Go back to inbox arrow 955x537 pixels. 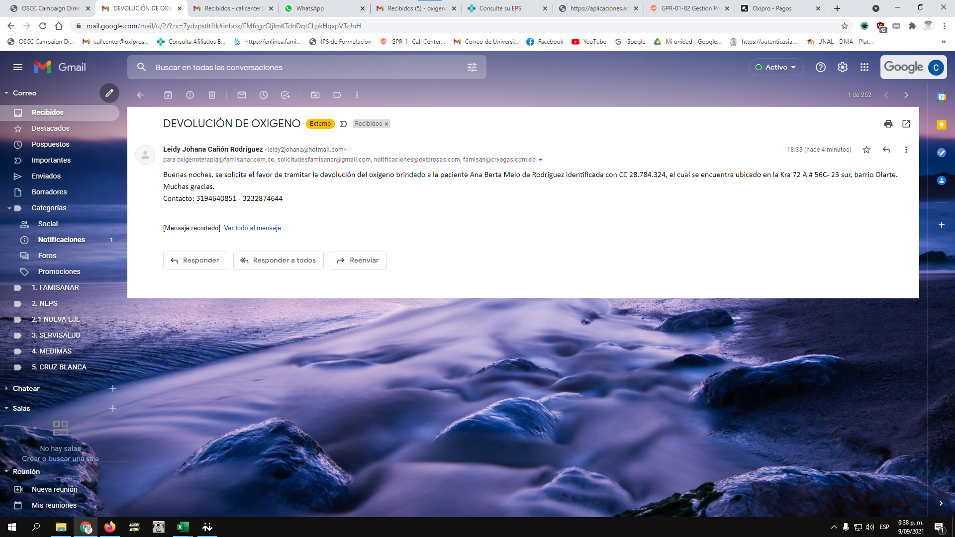pos(140,95)
